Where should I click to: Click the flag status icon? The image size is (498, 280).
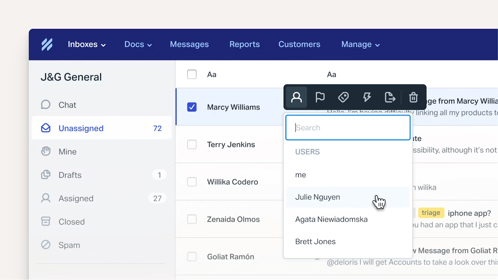coord(320,97)
